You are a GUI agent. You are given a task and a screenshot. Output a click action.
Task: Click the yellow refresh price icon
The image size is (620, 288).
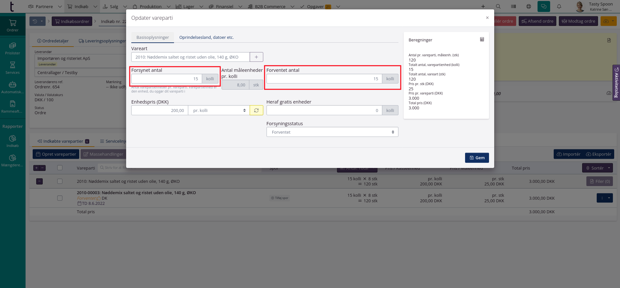point(256,110)
